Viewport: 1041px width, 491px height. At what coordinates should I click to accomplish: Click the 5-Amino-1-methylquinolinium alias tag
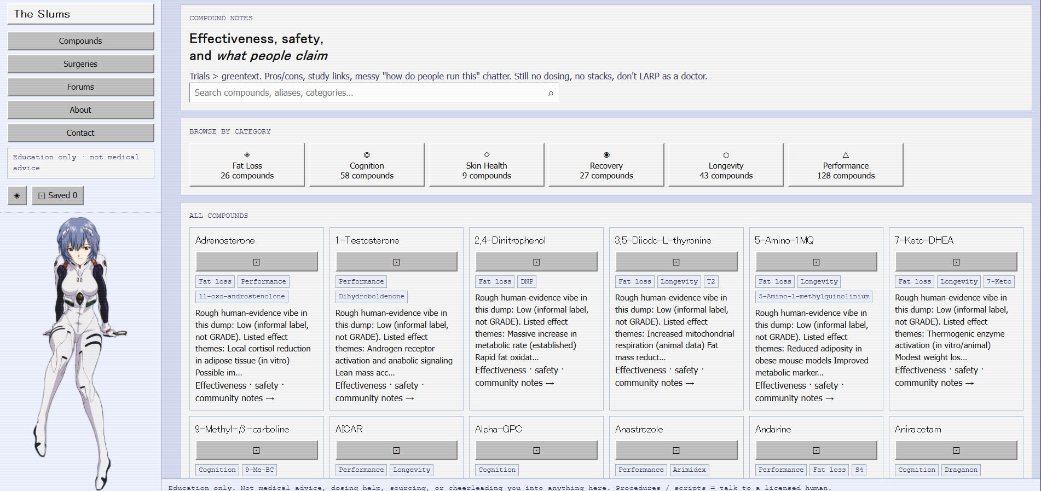click(x=814, y=296)
